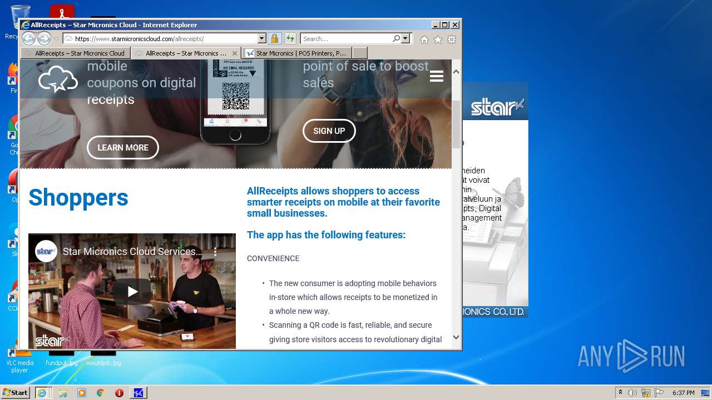Open the website hamburger menu
Viewport: 712px width, 400px height.
pyautogui.click(x=437, y=76)
